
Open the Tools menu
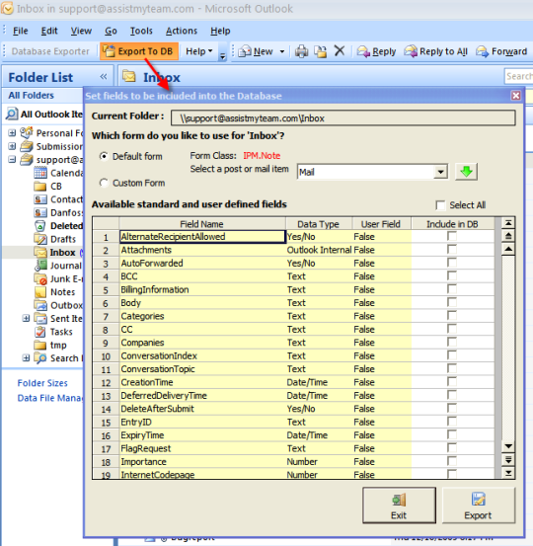pos(141,31)
